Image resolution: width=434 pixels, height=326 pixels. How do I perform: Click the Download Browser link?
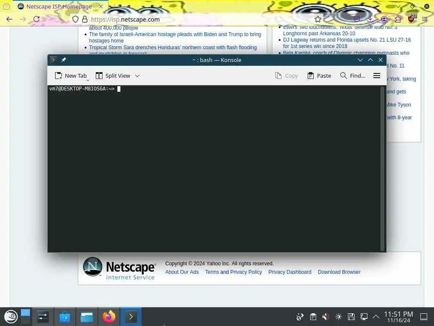coord(339,272)
